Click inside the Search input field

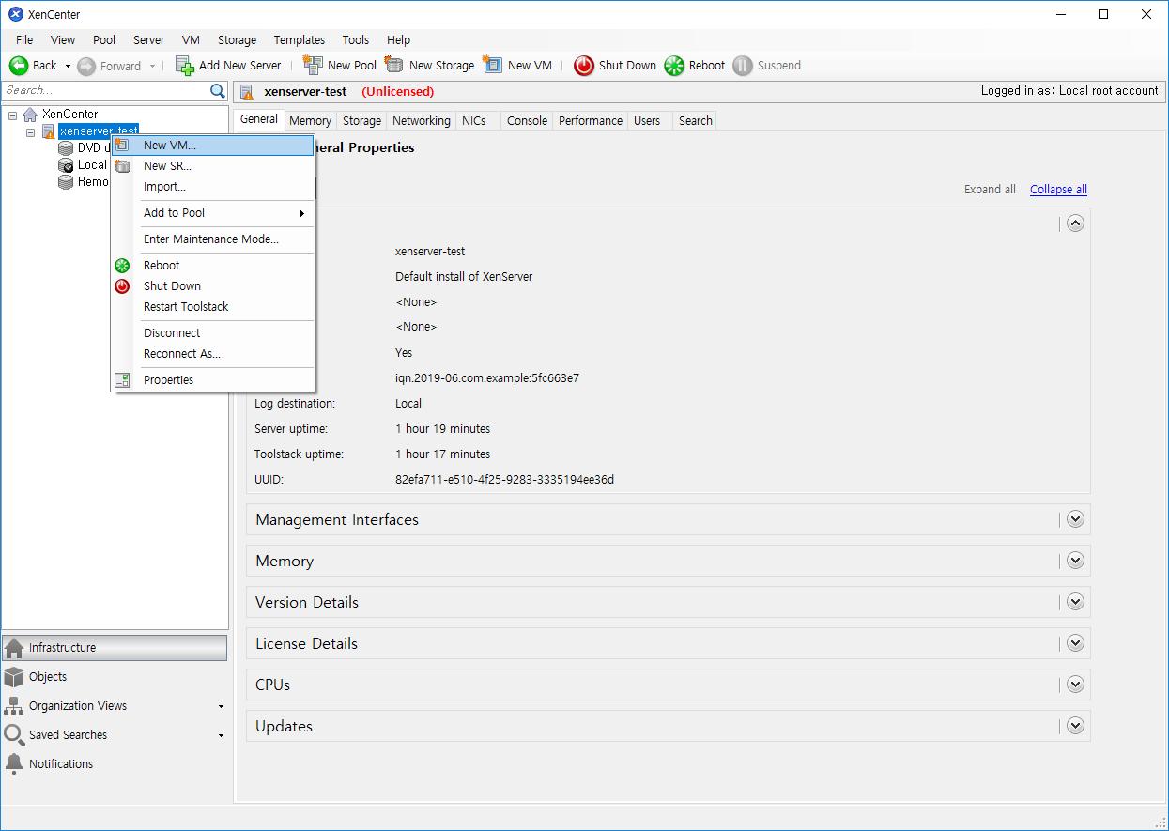105,91
